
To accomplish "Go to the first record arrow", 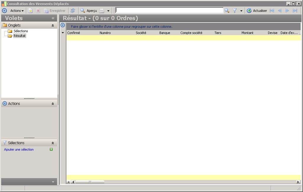I will tap(272, 11).
